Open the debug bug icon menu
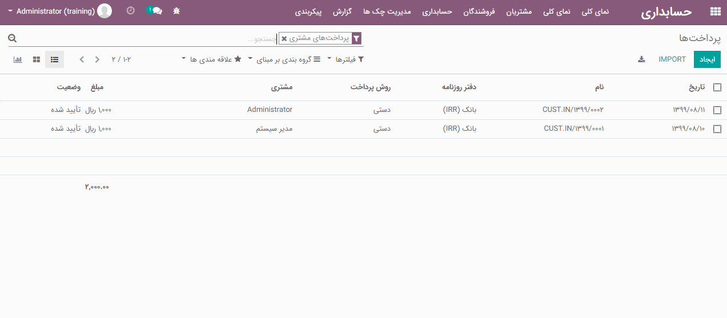Image resolution: width=727 pixels, height=318 pixels. click(176, 11)
